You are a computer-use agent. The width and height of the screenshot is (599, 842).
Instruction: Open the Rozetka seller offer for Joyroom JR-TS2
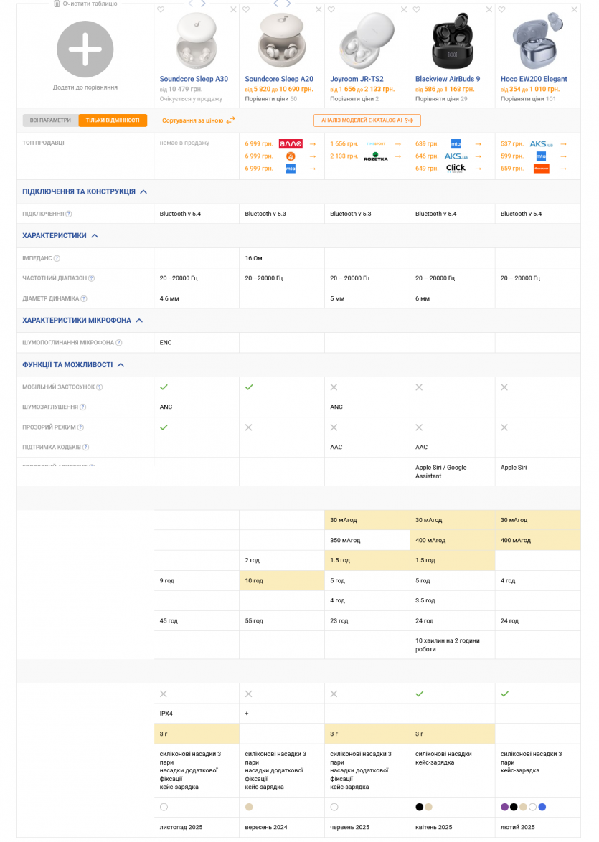375,156
